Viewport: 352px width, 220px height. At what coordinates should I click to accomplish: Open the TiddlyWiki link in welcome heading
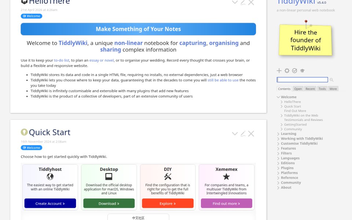[73, 43]
